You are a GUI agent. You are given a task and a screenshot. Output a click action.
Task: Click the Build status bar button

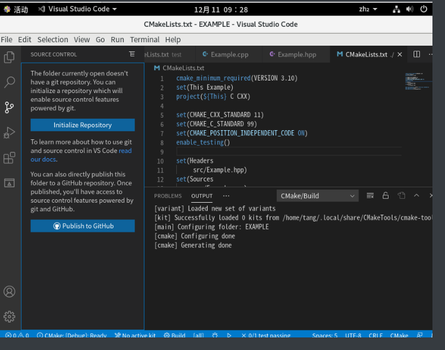[x=175, y=335]
